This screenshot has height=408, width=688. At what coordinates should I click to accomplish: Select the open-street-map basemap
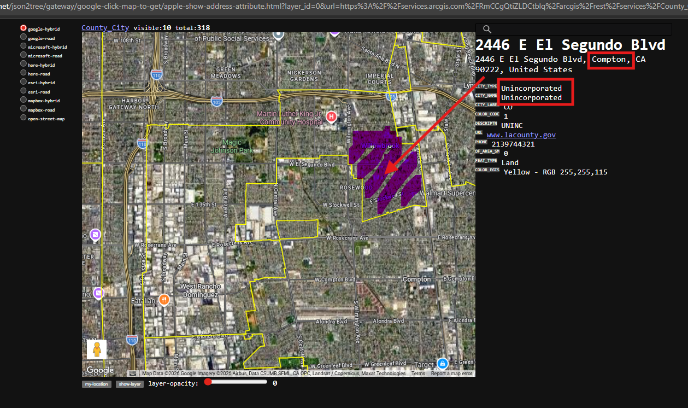point(23,118)
